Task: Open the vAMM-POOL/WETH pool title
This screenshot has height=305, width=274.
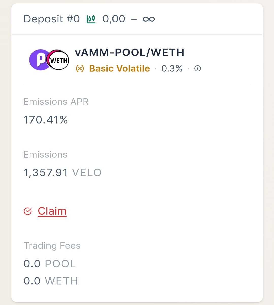Action: pyautogui.click(x=130, y=52)
